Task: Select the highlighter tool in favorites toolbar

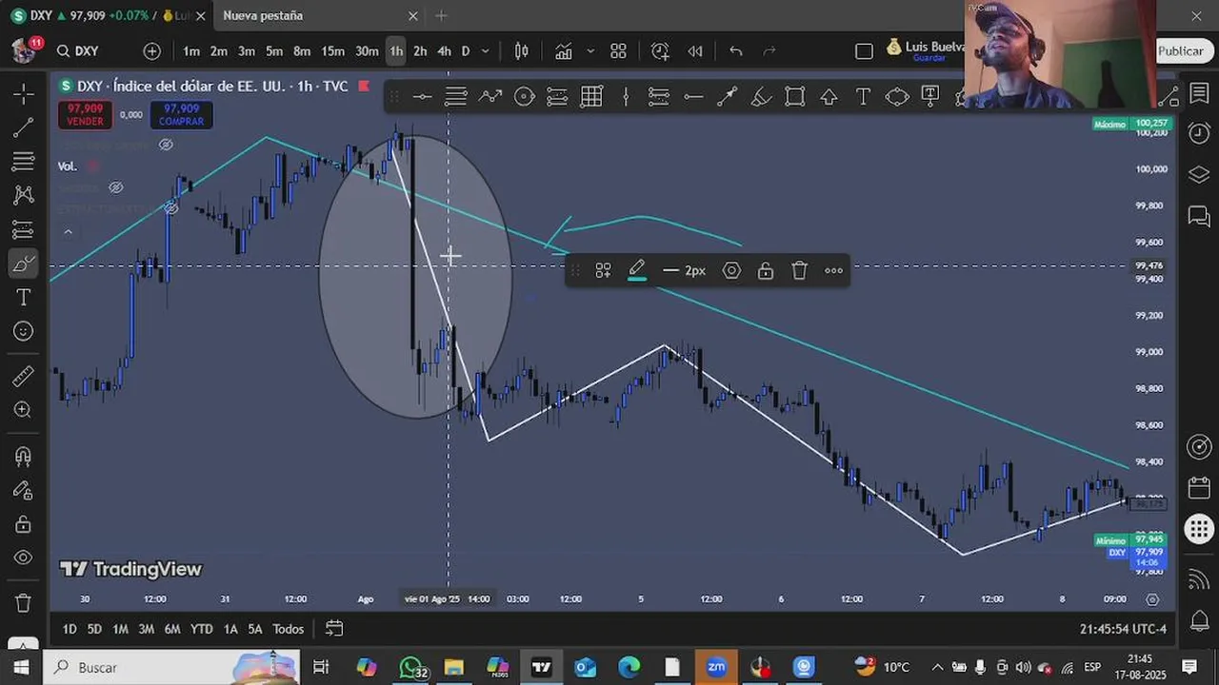Action: pyautogui.click(x=761, y=96)
